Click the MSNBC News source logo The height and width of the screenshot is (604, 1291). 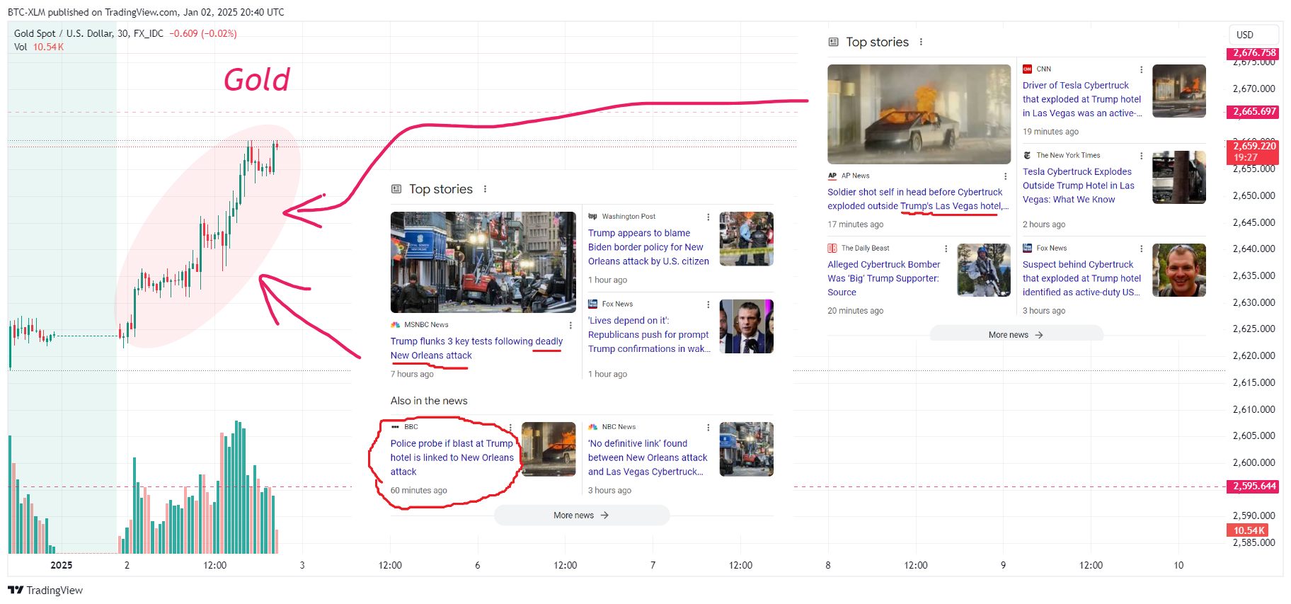395,325
